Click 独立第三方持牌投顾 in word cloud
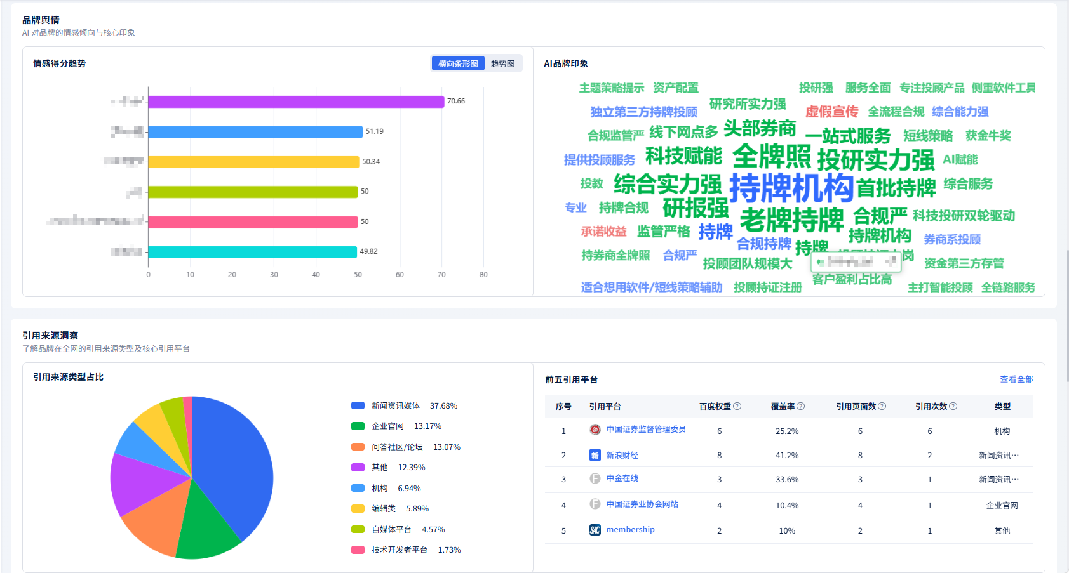This screenshot has height=573, width=1069. pyautogui.click(x=644, y=112)
